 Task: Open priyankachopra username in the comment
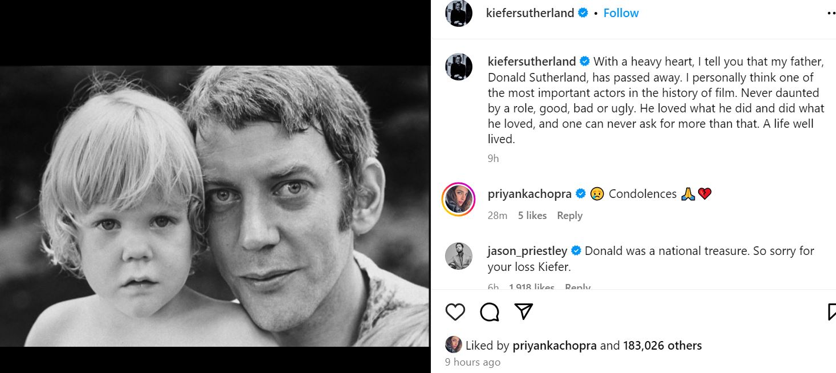529,194
